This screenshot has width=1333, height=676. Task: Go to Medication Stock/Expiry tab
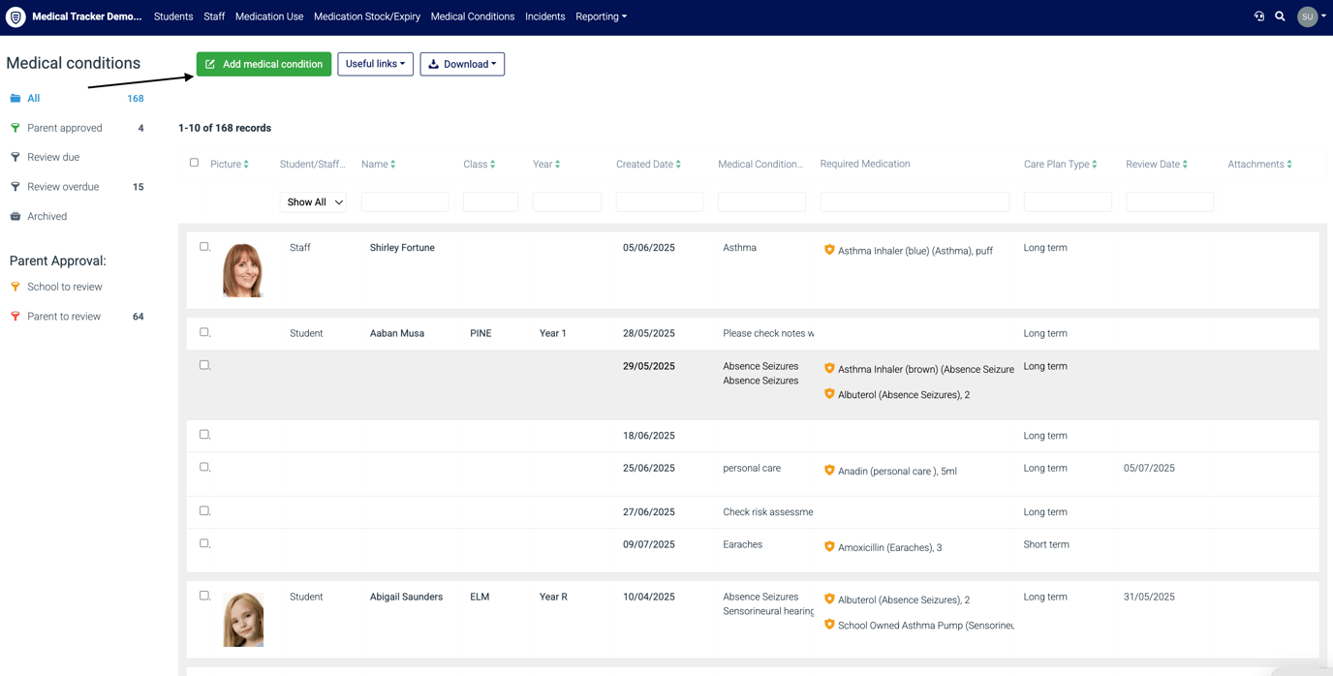[367, 16]
